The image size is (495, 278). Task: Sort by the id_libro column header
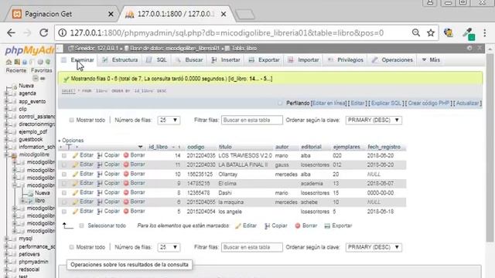tap(158, 147)
